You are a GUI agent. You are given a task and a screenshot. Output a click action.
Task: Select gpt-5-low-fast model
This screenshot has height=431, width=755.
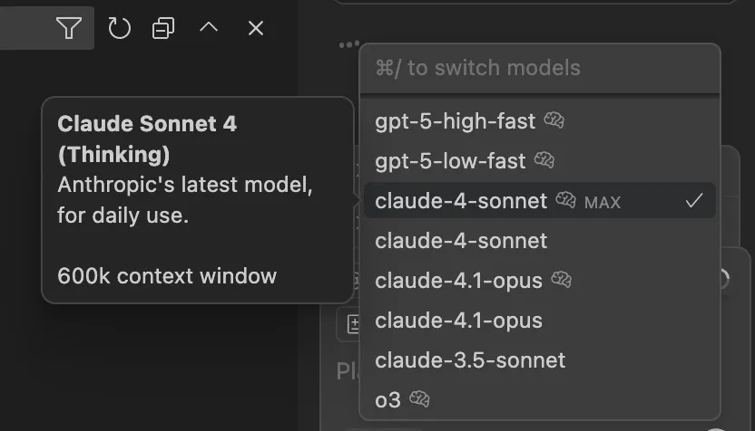pyautogui.click(x=450, y=161)
